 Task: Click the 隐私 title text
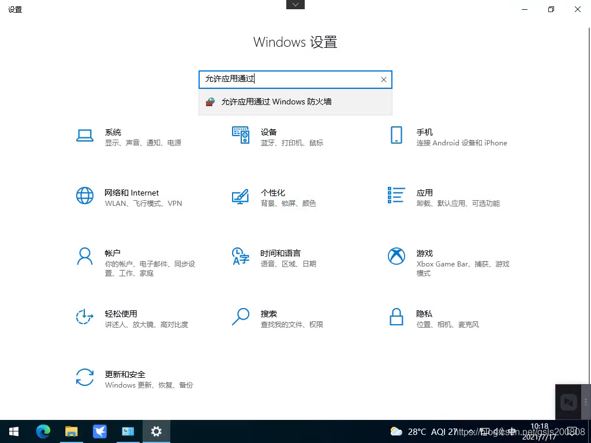pos(424,314)
